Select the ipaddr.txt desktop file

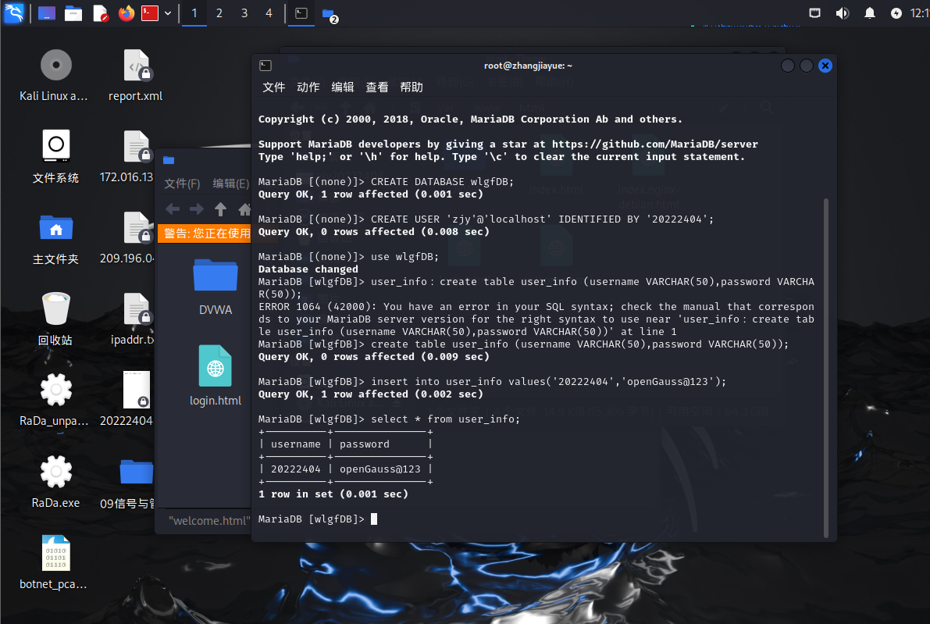pos(133,319)
